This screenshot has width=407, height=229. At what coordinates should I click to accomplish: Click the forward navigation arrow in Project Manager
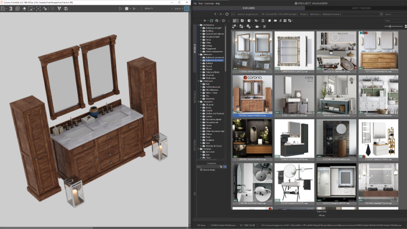(221, 14)
